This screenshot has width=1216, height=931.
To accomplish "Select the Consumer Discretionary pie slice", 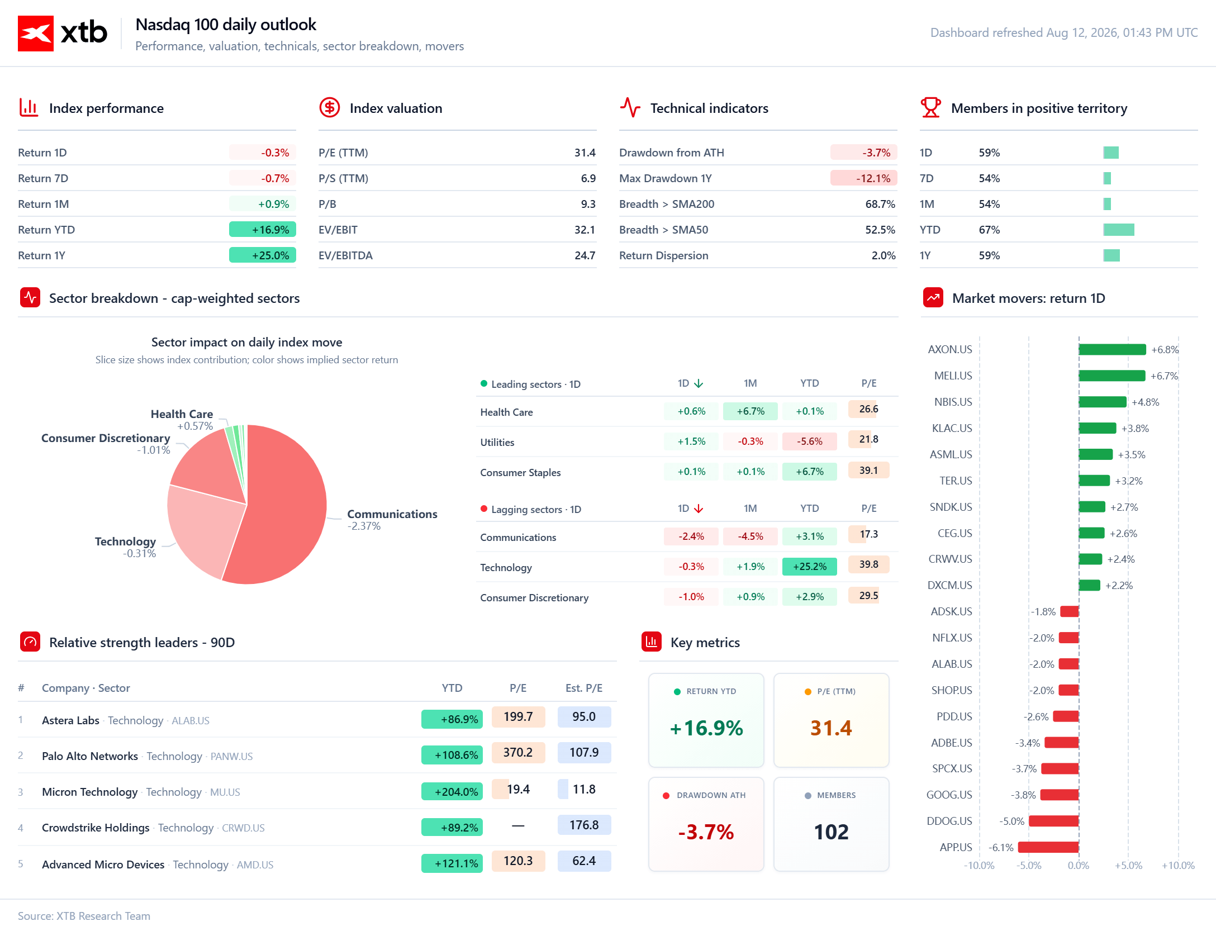I will click(210, 467).
